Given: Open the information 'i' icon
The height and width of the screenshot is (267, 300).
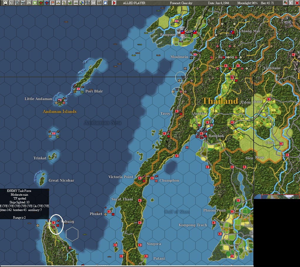Looking at the screenshot, I should click(x=29, y=3).
